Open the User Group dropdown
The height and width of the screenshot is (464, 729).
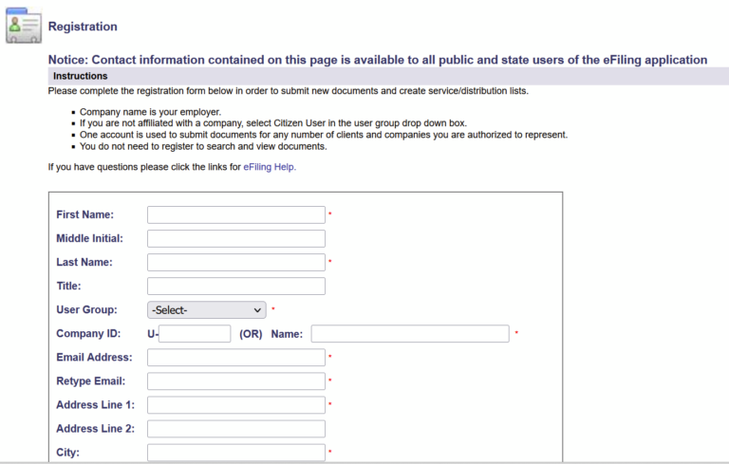click(x=207, y=310)
